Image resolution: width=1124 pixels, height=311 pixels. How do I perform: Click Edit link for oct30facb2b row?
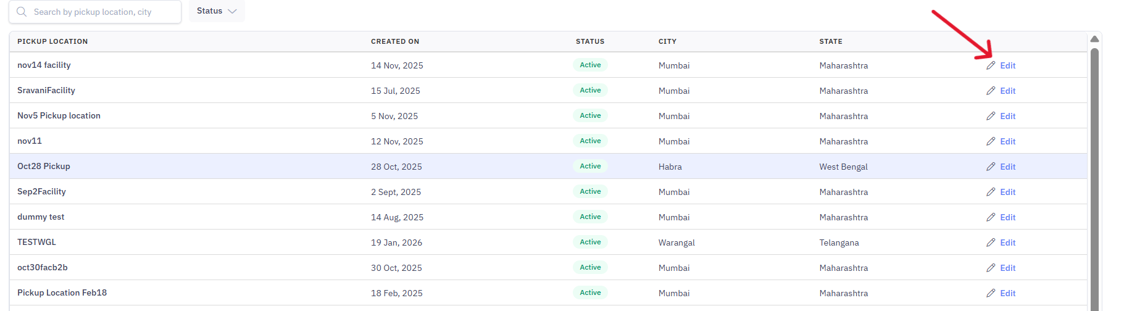click(x=1008, y=268)
